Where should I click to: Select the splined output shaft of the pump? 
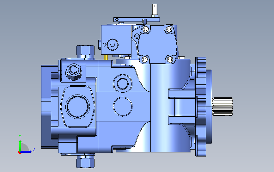point(222,107)
